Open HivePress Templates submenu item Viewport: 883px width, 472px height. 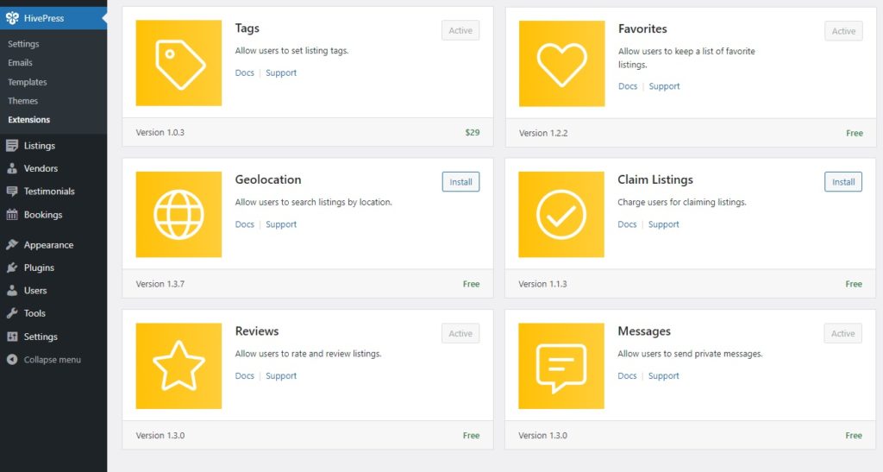pyautogui.click(x=28, y=82)
